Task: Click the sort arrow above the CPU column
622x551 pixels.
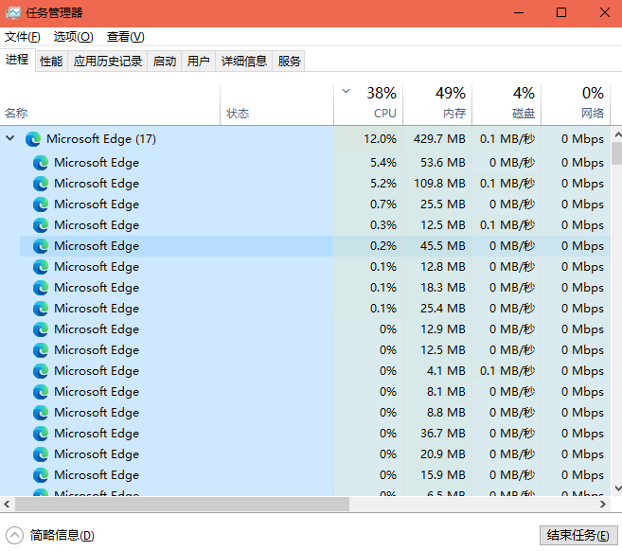Action: pos(346,91)
